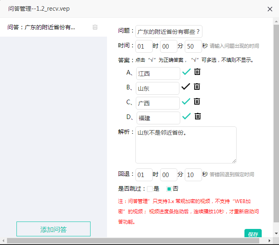Toggle checkmark for answer D 福建

(x=186, y=116)
